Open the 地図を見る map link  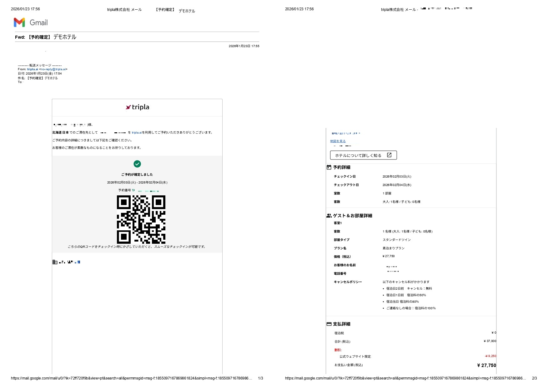point(338,141)
